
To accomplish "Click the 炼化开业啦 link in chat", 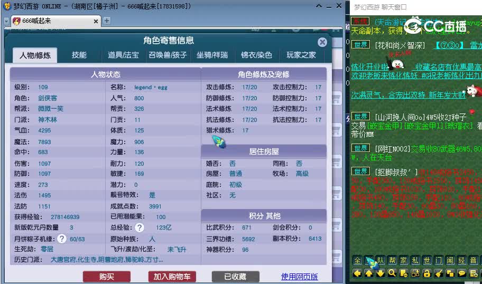I will click(x=370, y=67).
